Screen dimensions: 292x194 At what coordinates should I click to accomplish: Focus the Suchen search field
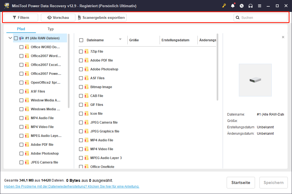261,18
